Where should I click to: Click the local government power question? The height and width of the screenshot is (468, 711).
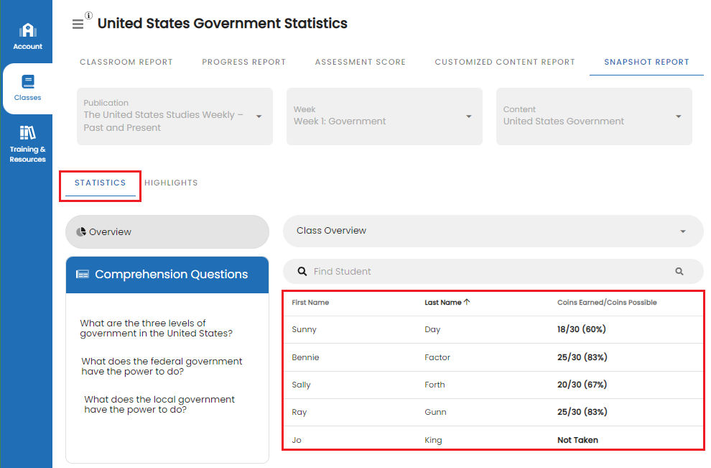click(x=159, y=405)
